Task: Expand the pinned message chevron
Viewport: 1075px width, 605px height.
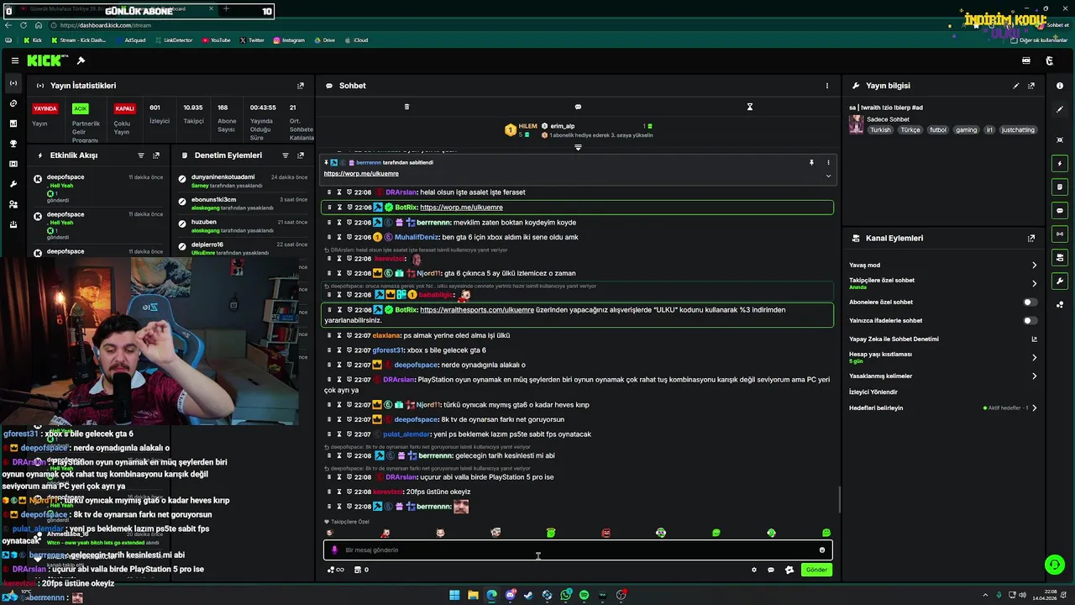Action: click(x=828, y=176)
